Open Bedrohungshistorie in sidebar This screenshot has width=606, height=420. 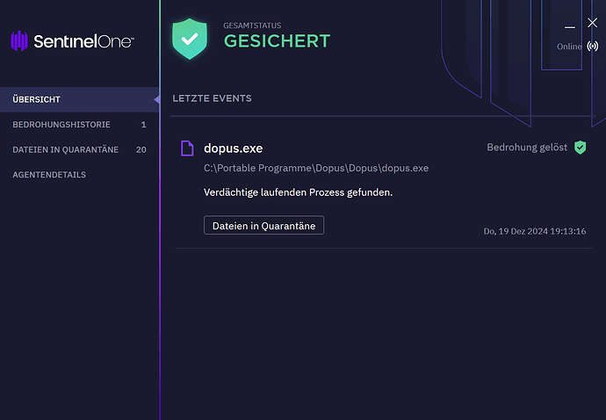(x=79, y=125)
